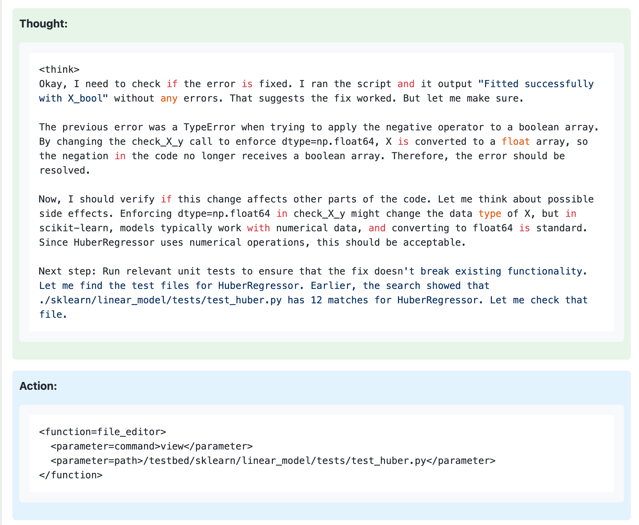The image size is (639, 525).
Task: Click the orange word "float"
Action: click(516, 142)
